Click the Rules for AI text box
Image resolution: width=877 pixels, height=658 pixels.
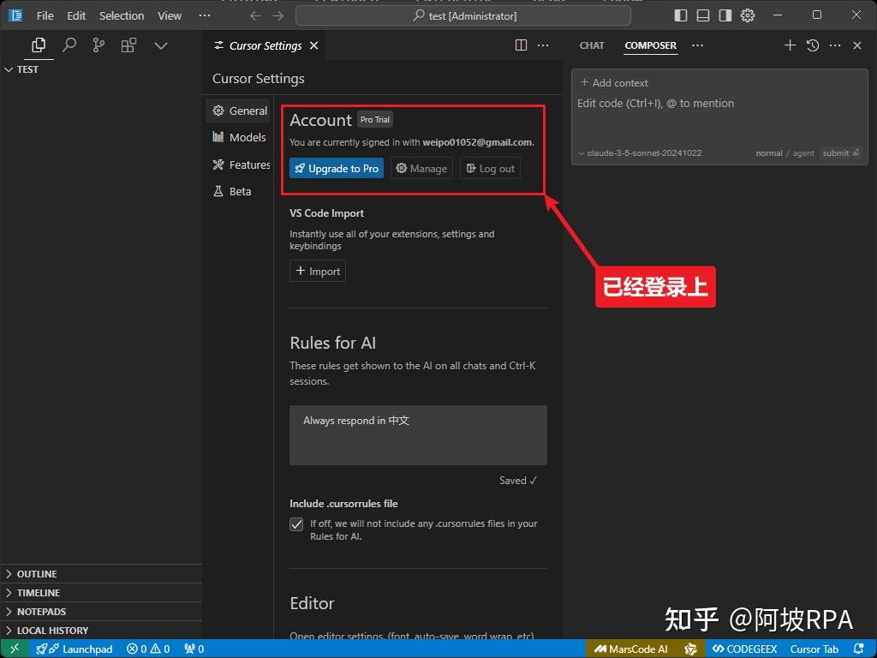coord(418,435)
